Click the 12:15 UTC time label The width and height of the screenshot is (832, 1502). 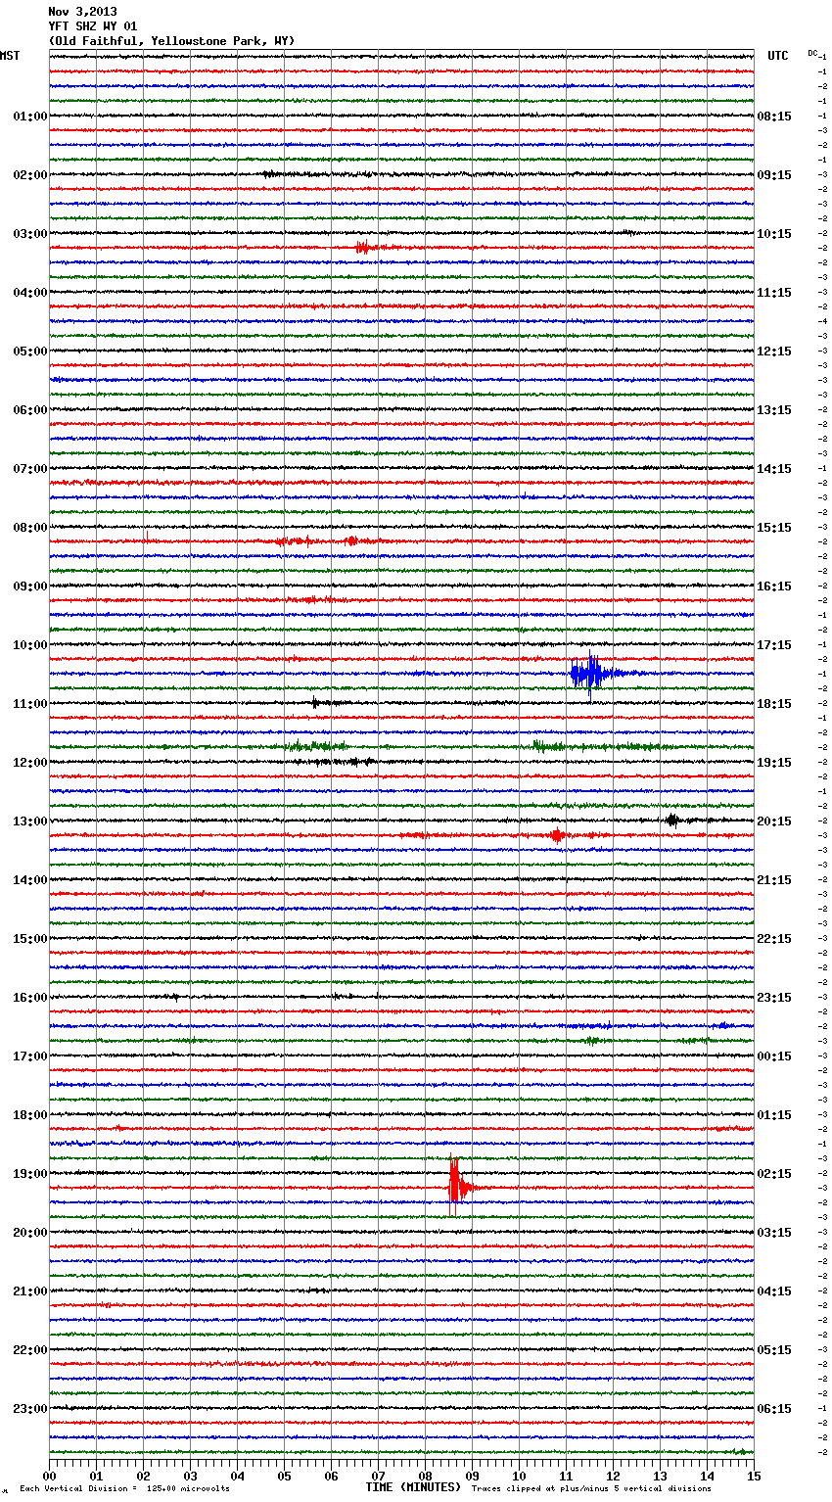774,352
